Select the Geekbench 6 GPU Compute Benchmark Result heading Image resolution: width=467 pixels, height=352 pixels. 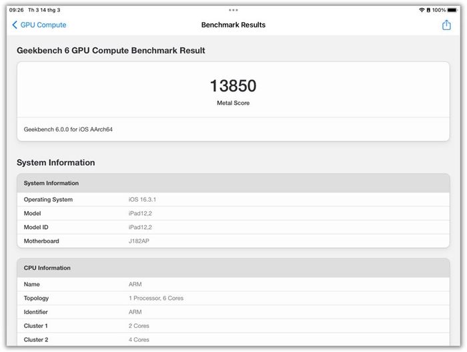click(x=111, y=50)
